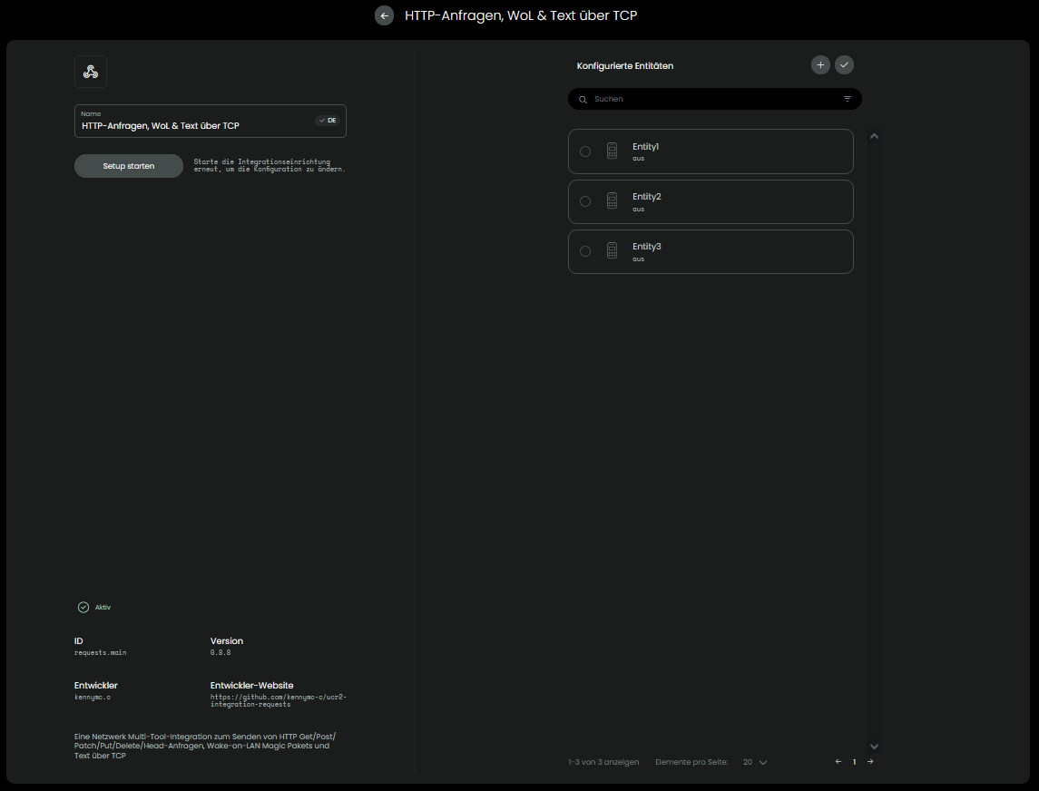Open the items per page dropdown
This screenshot has width=1039, height=791.
754,762
